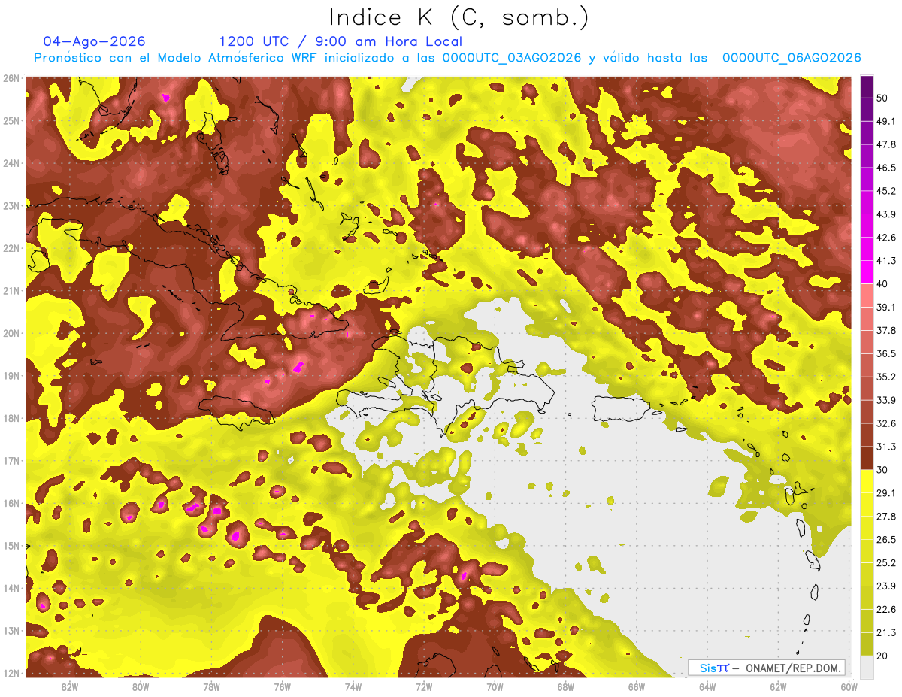Click the colorbar label '29.1'
Image resolution: width=902 pixels, height=697 pixels.
(886, 492)
